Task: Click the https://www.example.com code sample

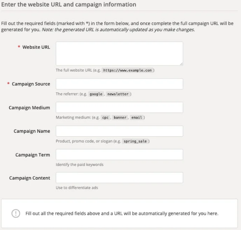Action: (x=128, y=70)
